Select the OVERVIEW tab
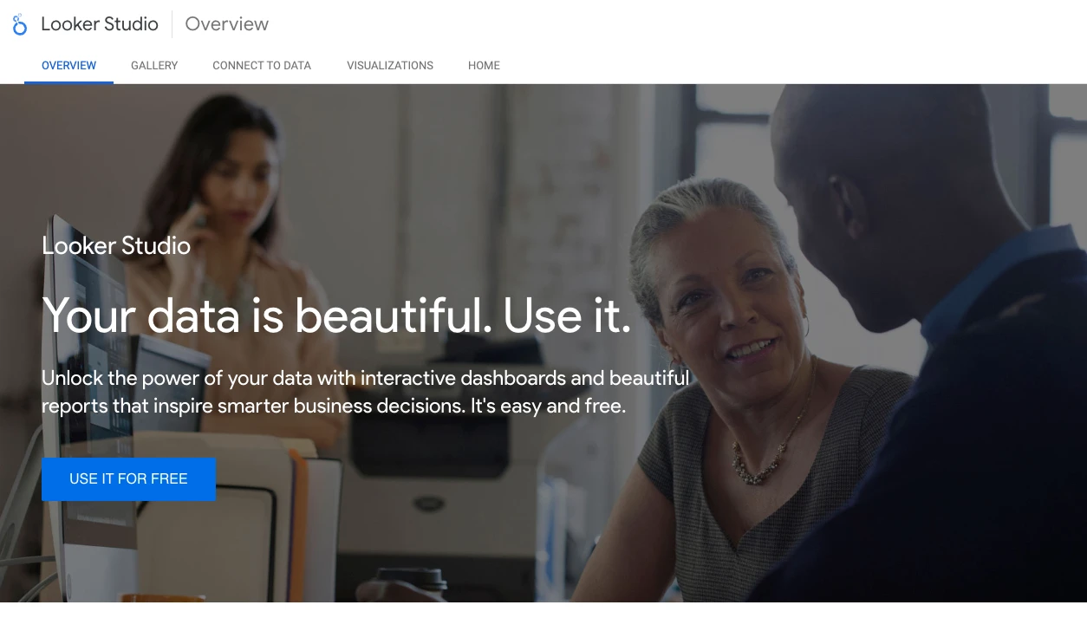 coord(69,65)
